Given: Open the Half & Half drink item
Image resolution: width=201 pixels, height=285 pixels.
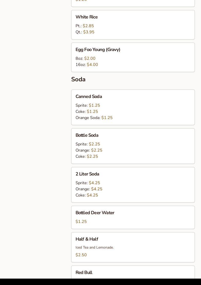Looking at the screenshot, I should 87,239.
